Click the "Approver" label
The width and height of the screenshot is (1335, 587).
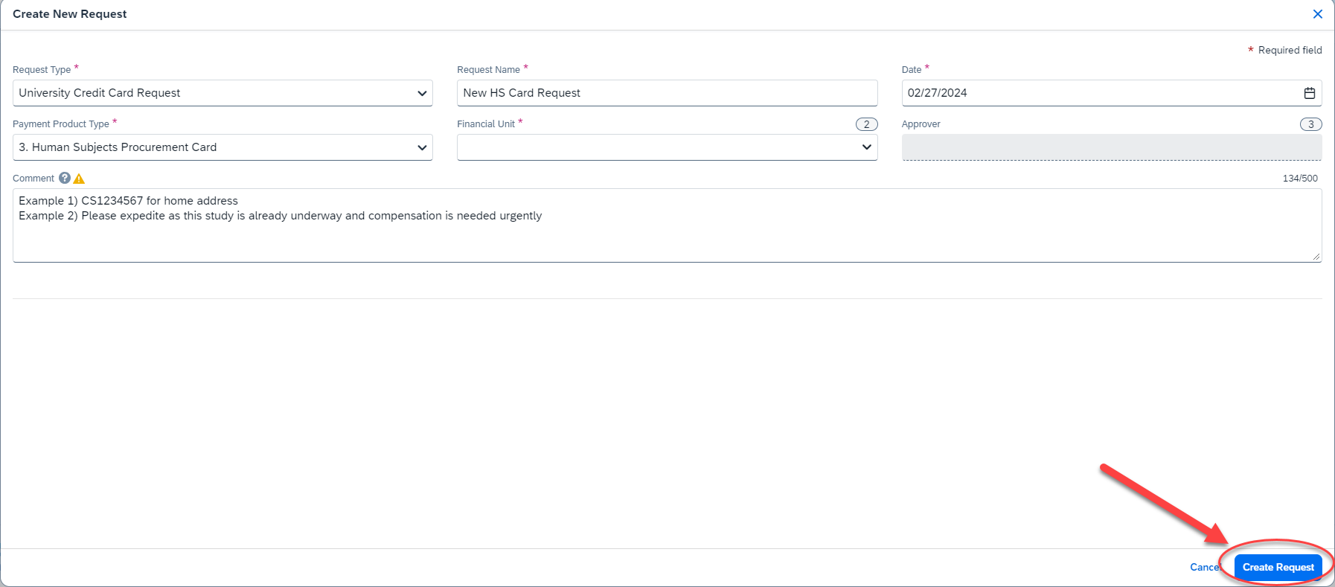tap(921, 124)
